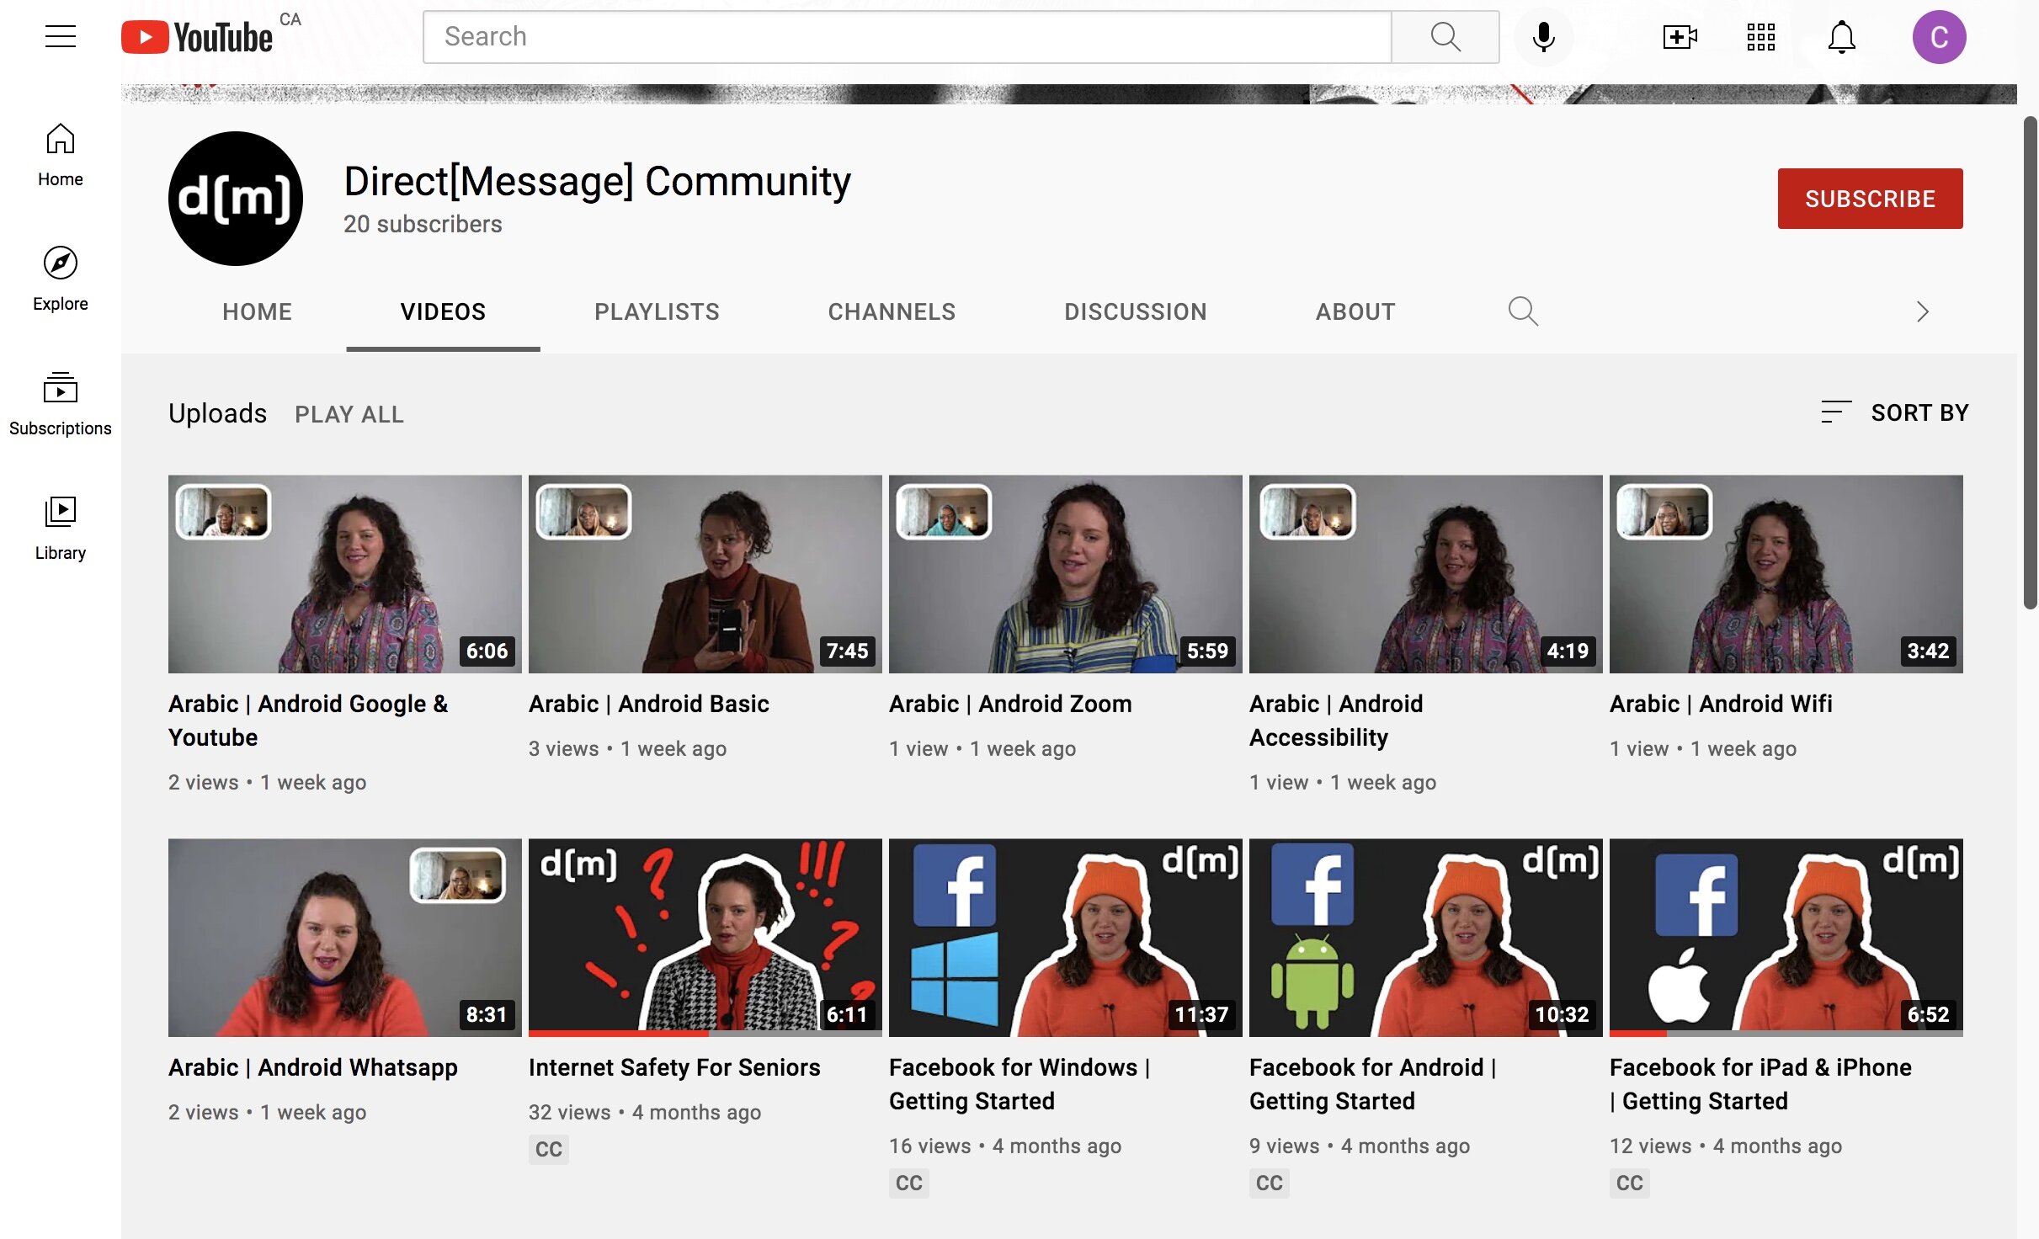Open Explore in sidebar
Viewport: 2039px width, 1239px height.
60,279
